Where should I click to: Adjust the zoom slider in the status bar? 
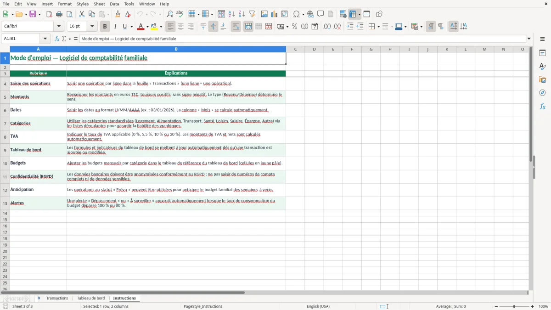pos(514,306)
